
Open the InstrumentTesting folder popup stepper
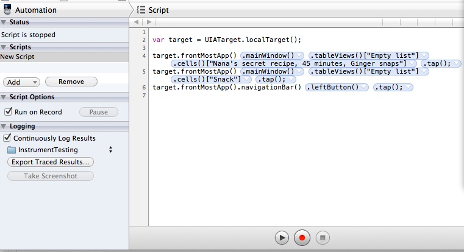click(110, 150)
